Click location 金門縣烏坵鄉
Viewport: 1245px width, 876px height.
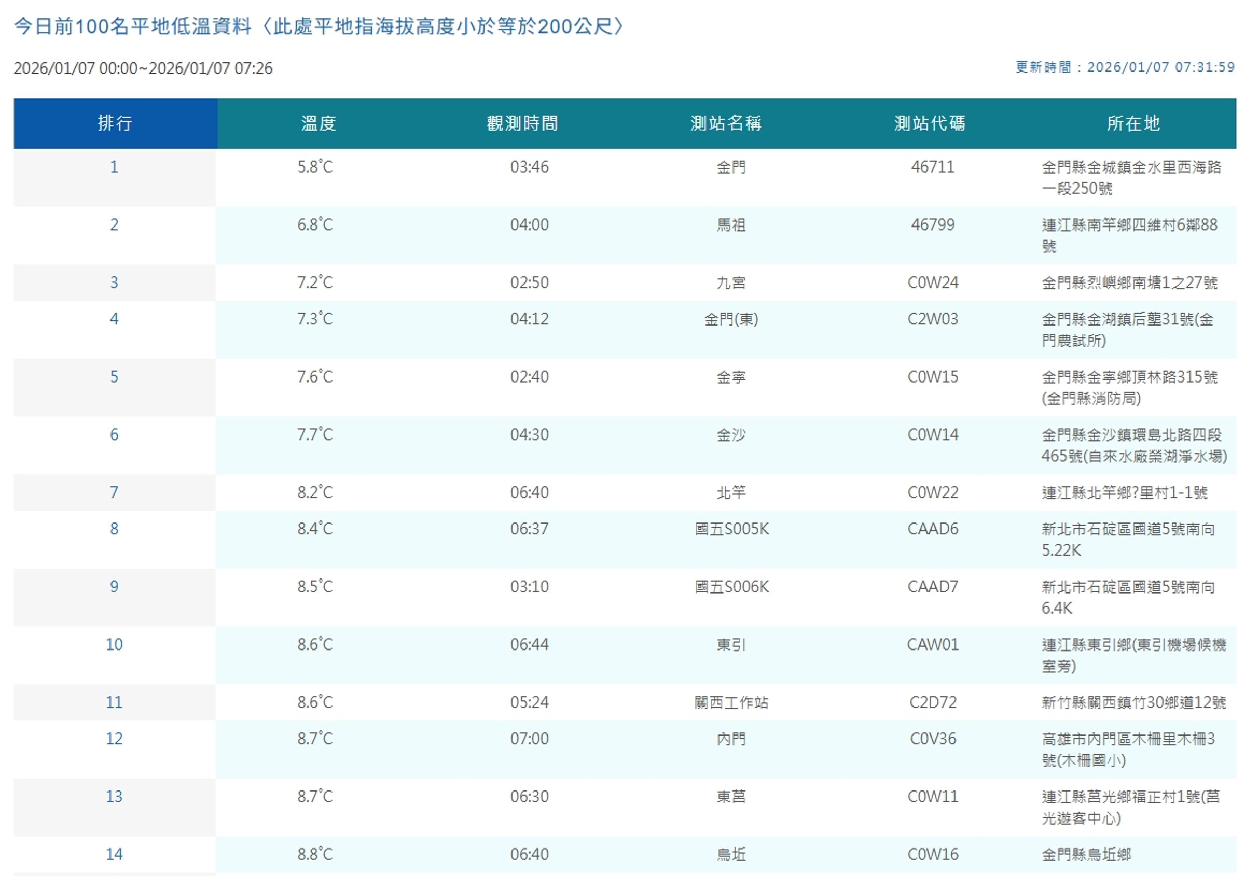pyautogui.click(x=1086, y=855)
